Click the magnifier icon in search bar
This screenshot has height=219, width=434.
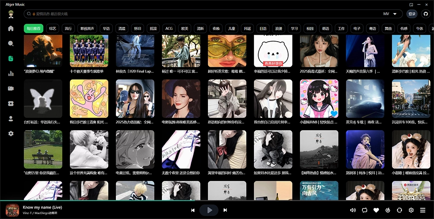pyautogui.click(x=29, y=14)
